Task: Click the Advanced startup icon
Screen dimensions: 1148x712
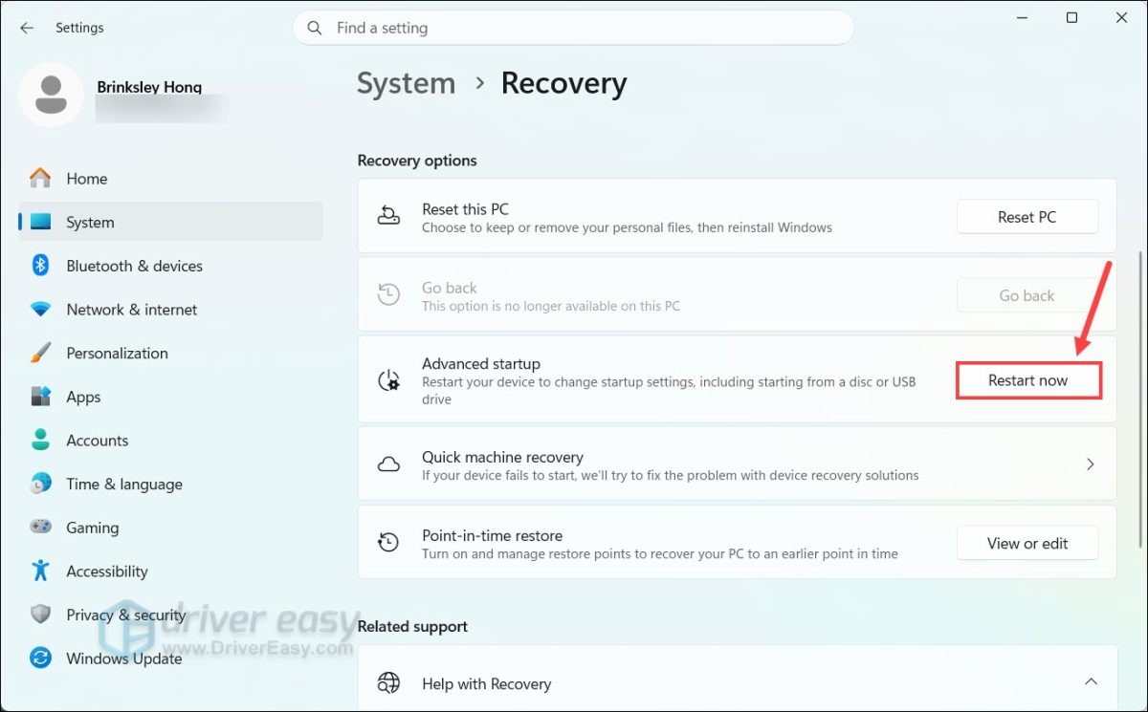Action: [388, 380]
